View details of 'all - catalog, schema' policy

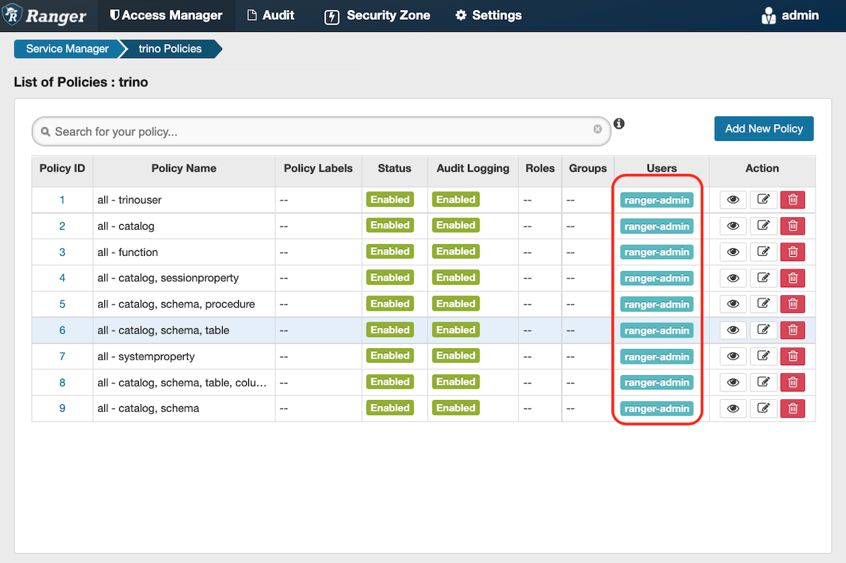click(733, 408)
